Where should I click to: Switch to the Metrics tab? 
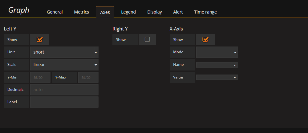(81, 12)
